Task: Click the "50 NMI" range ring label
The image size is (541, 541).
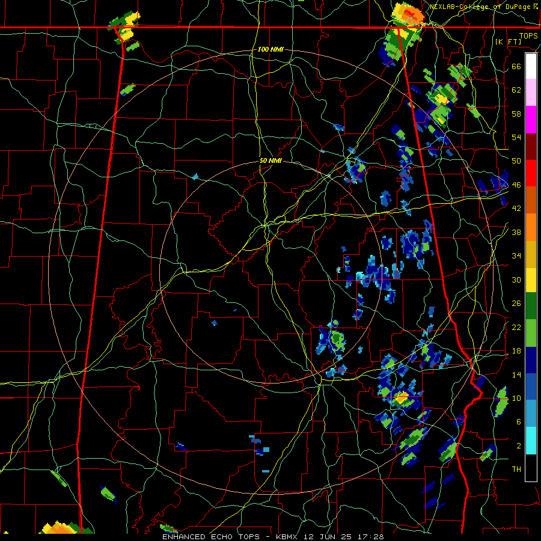Action: [x=270, y=160]
